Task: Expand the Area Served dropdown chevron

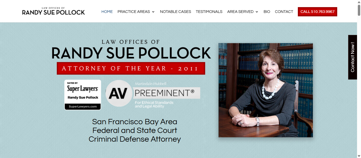Action: tap(257, 12)
